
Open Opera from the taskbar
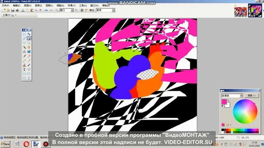tap(26, 144)
